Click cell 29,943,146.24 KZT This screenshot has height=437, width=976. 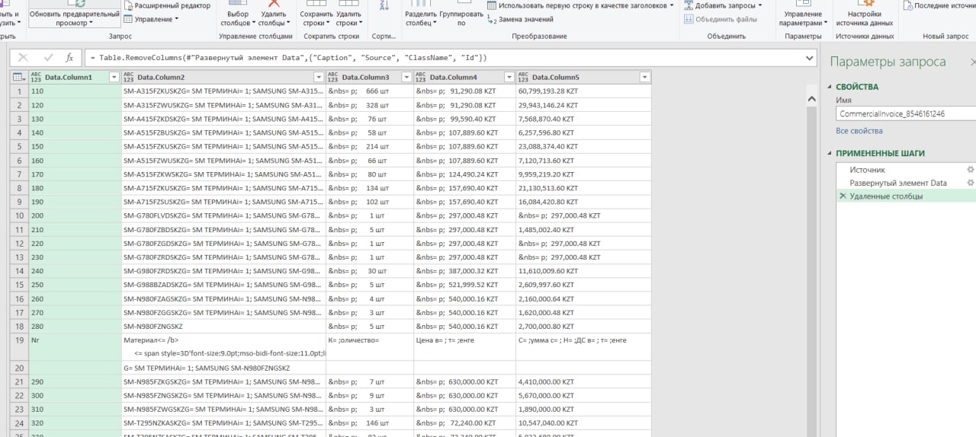point(583,104)
